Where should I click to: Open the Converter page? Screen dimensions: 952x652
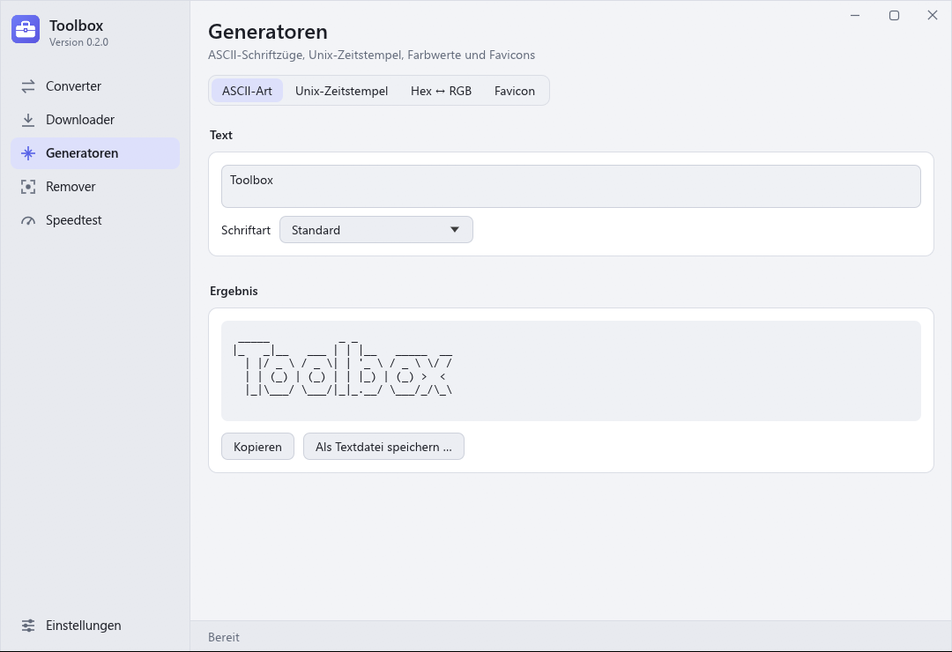(x=95, y=86)
